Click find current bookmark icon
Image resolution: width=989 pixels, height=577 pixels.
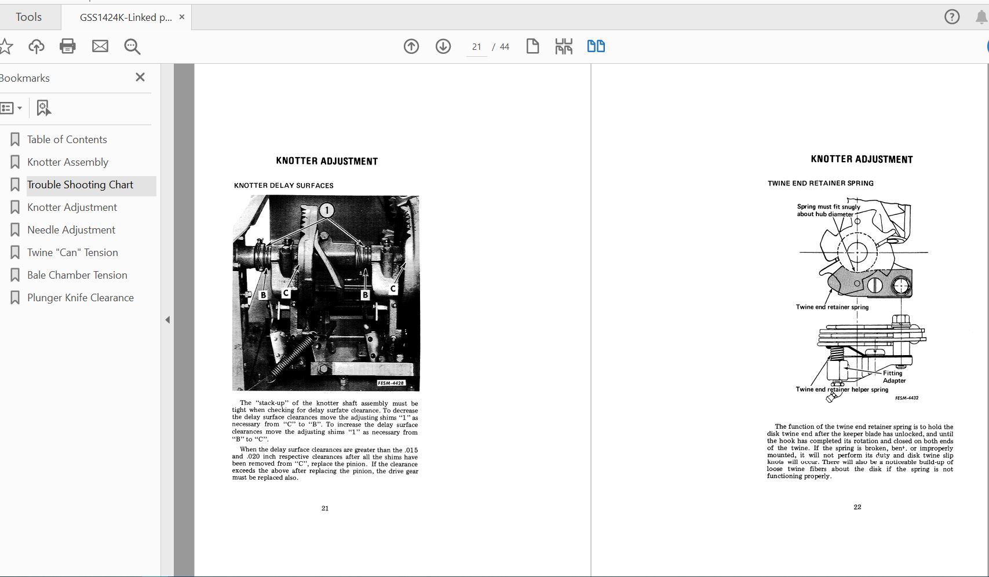click(x=43, y=108)
